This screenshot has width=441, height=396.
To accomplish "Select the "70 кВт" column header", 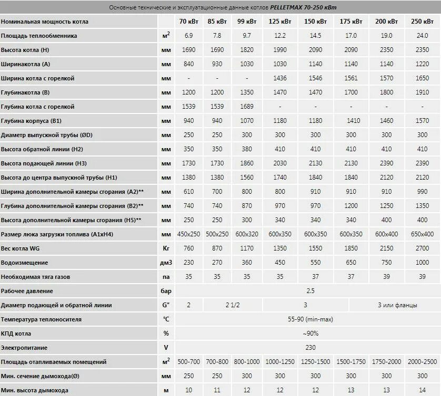I will pyautogui.click(x=188, y=22).
